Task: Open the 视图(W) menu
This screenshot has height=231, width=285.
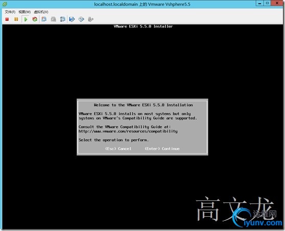Action: [25, 12]
